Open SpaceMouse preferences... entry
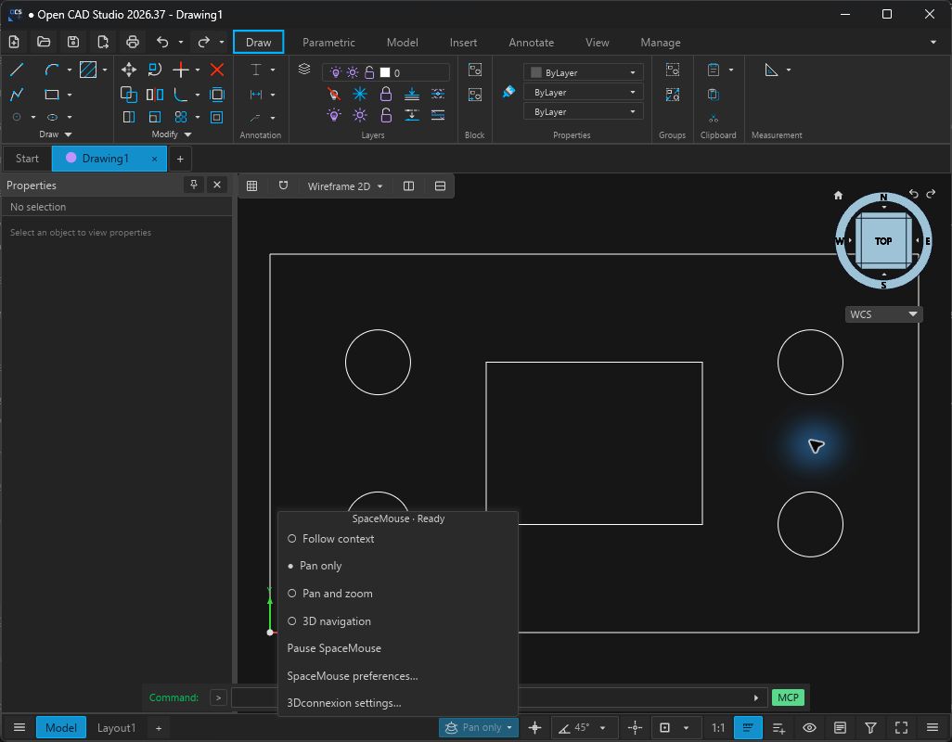Image resolution: width=952 pixels, height=742 pixels. pos(353,676)
